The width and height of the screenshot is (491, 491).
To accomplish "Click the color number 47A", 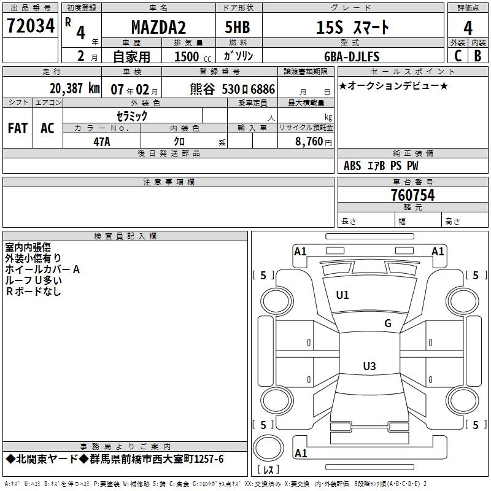I will pyautogui.click(x=102, y=142).
